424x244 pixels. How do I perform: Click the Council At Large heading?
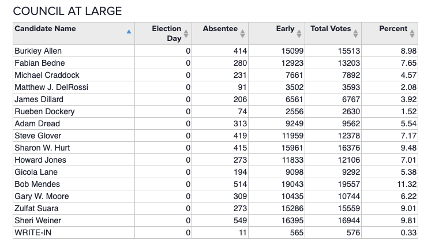pyautogui.click(x=67, y=12)
